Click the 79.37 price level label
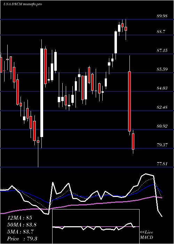The width and height of the screenshot is (174, 244). click(x=162, y=145)
